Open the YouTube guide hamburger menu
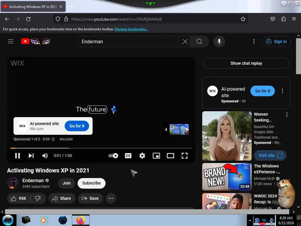 click(11, 41)
